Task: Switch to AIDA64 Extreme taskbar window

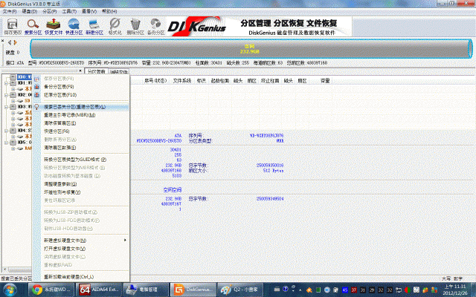Action: pyautogui.click(x=99, y=290)
